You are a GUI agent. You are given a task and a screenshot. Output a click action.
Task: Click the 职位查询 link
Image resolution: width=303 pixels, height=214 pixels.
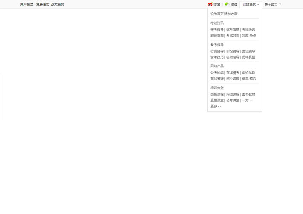pyautogui.click(x=217, y=36)
